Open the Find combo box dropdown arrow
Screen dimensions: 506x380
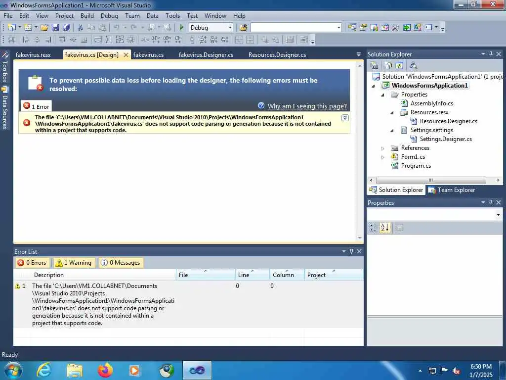(338, 28)
